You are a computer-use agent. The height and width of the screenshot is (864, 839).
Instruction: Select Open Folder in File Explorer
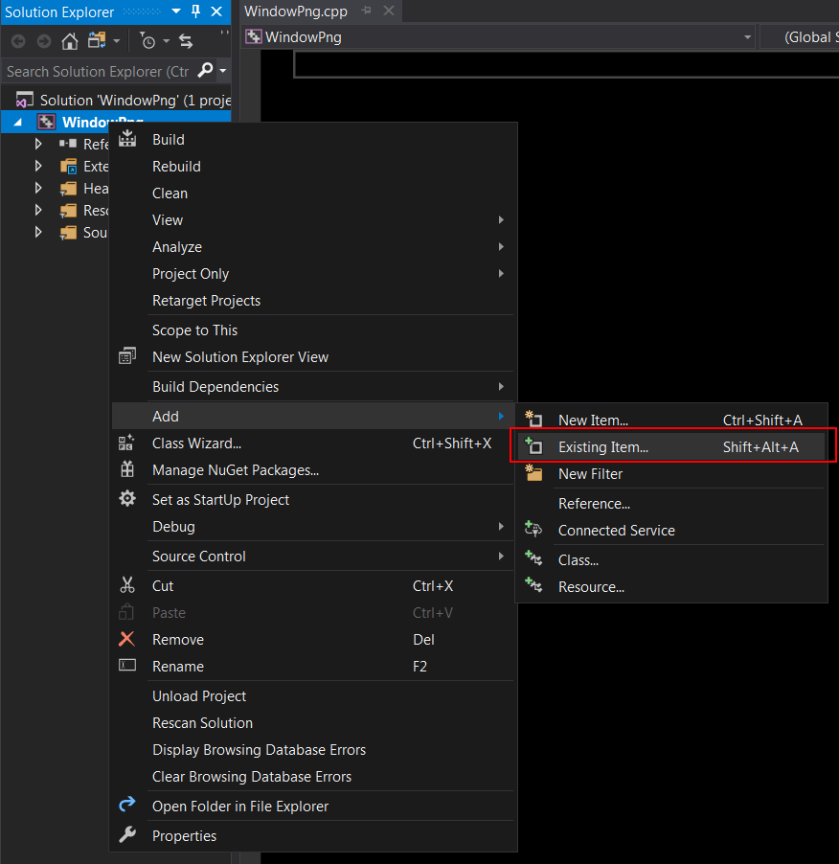coord(313,807)
